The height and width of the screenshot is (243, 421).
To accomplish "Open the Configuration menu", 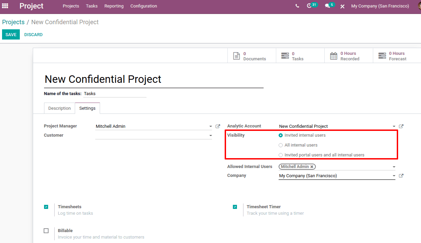I will 144,6.
